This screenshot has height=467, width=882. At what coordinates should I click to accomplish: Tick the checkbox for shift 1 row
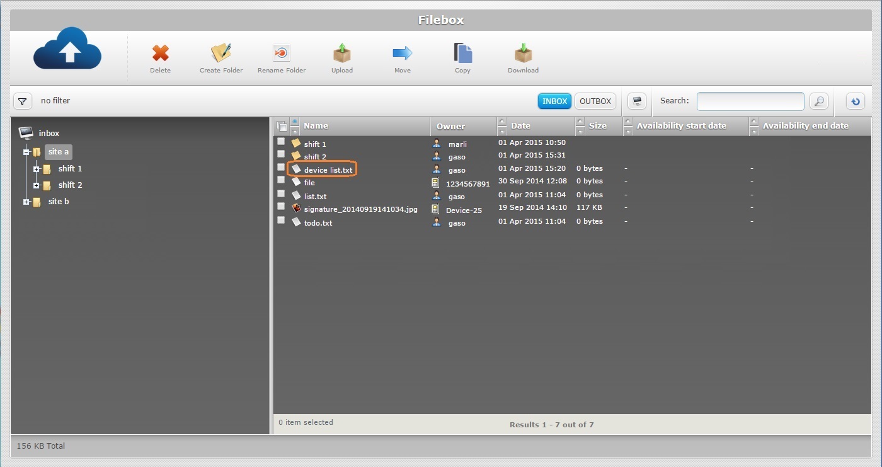tap(281, 141)
